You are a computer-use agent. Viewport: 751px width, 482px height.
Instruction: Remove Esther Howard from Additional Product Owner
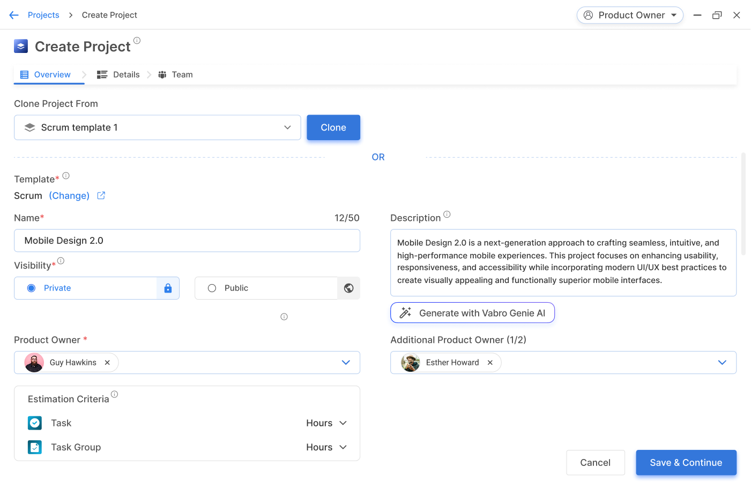click(490, 363)
